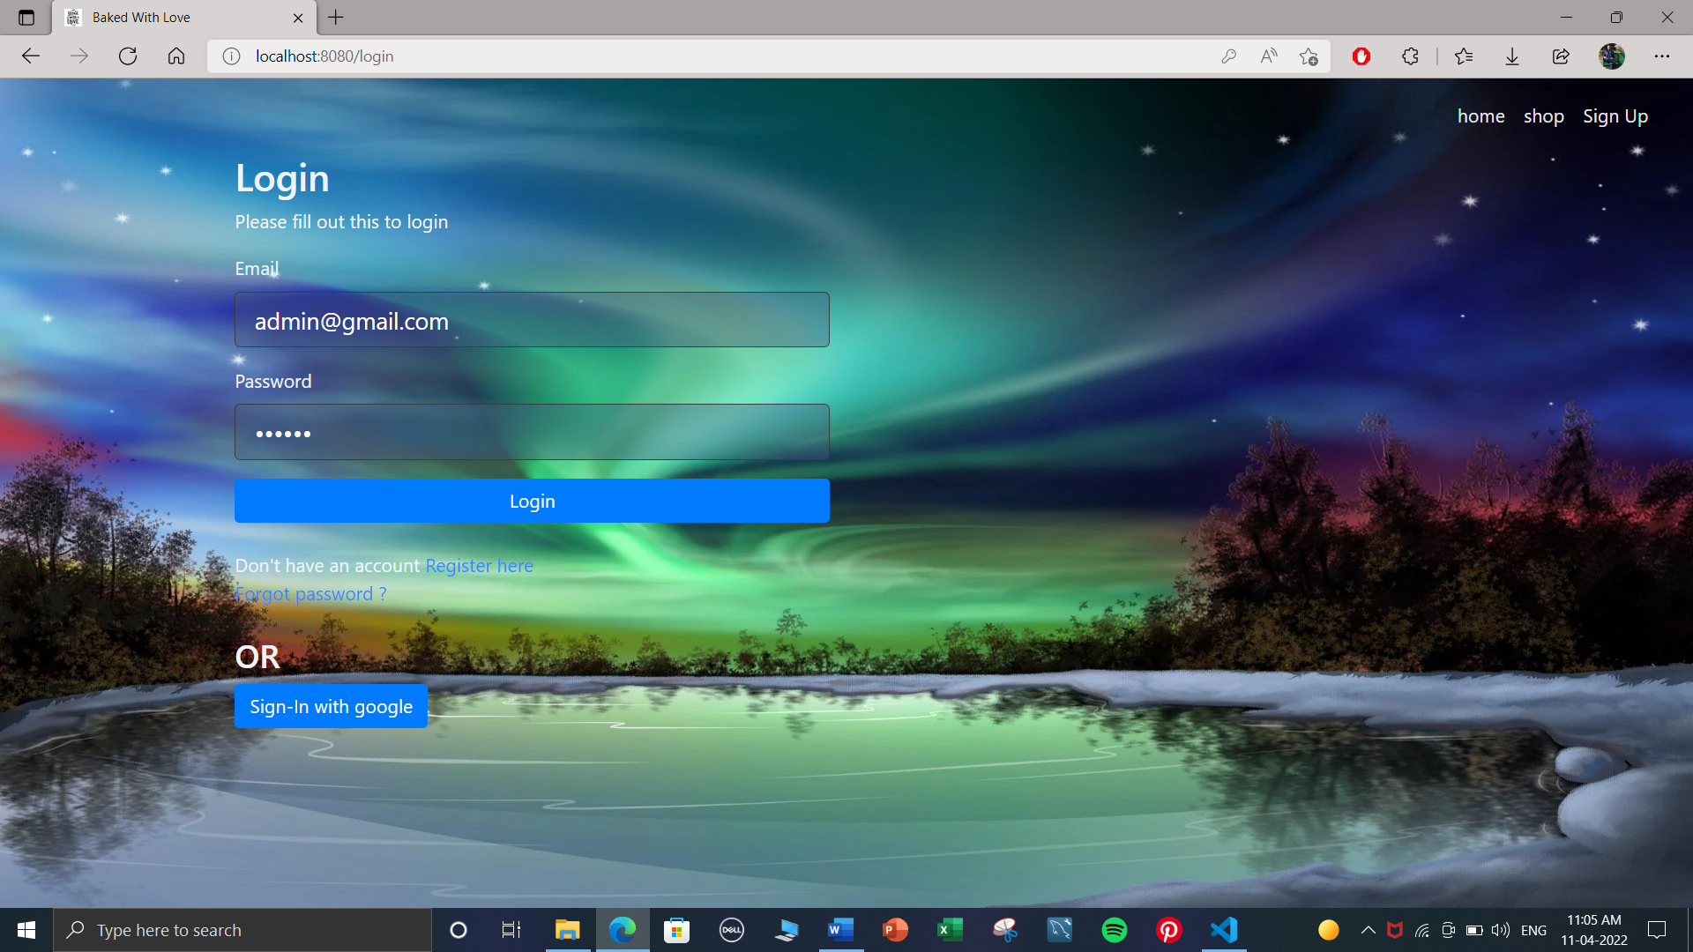Open Visual Studio Code in taskbar
The image size is (1693, 952).
pos(1224,930)
